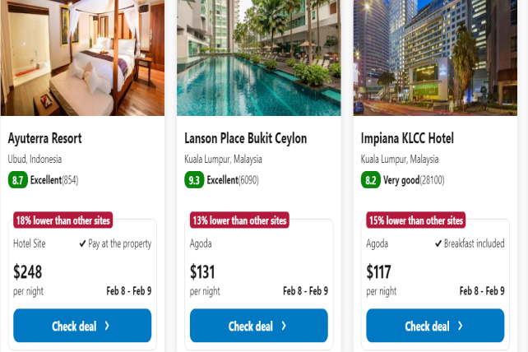
Task: Click the 18% lower than other sites tag
Action: (63, 220)
